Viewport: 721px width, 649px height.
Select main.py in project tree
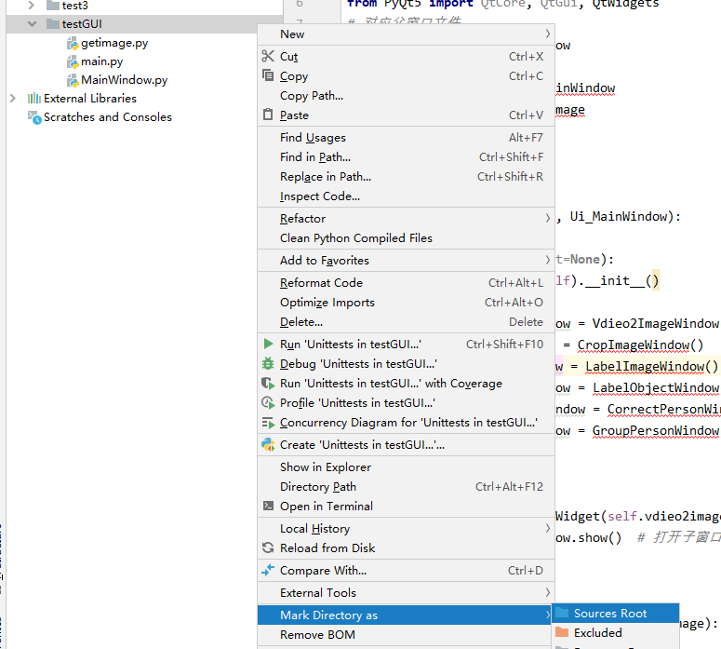click(101, 61)
